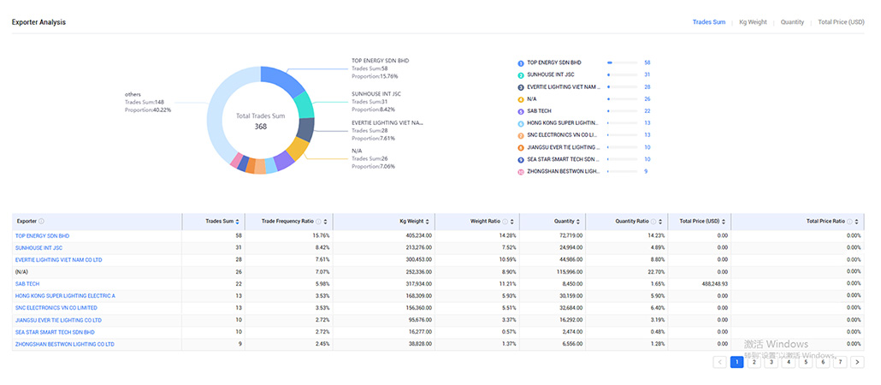Viewport: 881px width, 385px height.
Task: Open page 7 of the table
Action: click(x=840, y=362)
